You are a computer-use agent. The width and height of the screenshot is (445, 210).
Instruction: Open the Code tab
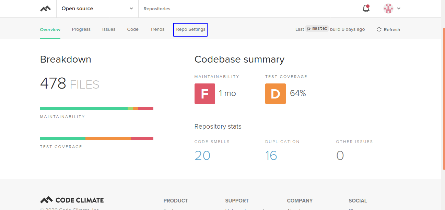pos(133,29)
